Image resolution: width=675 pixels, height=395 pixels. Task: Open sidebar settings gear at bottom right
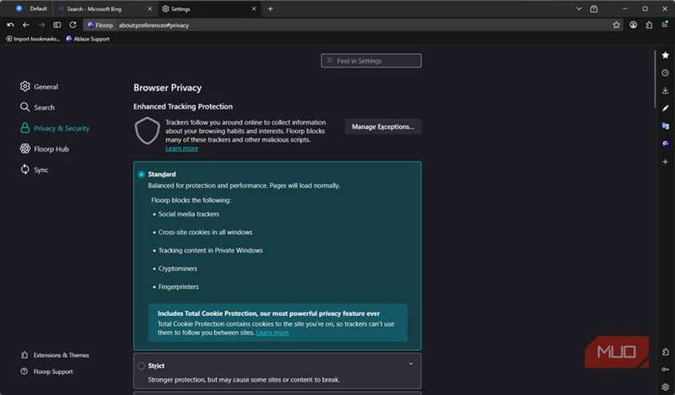point(665,387)
